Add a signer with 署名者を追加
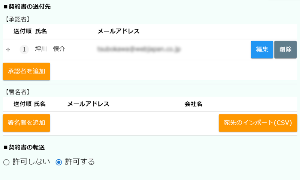This screenshot has height=180, width=300. coord(26,123)
